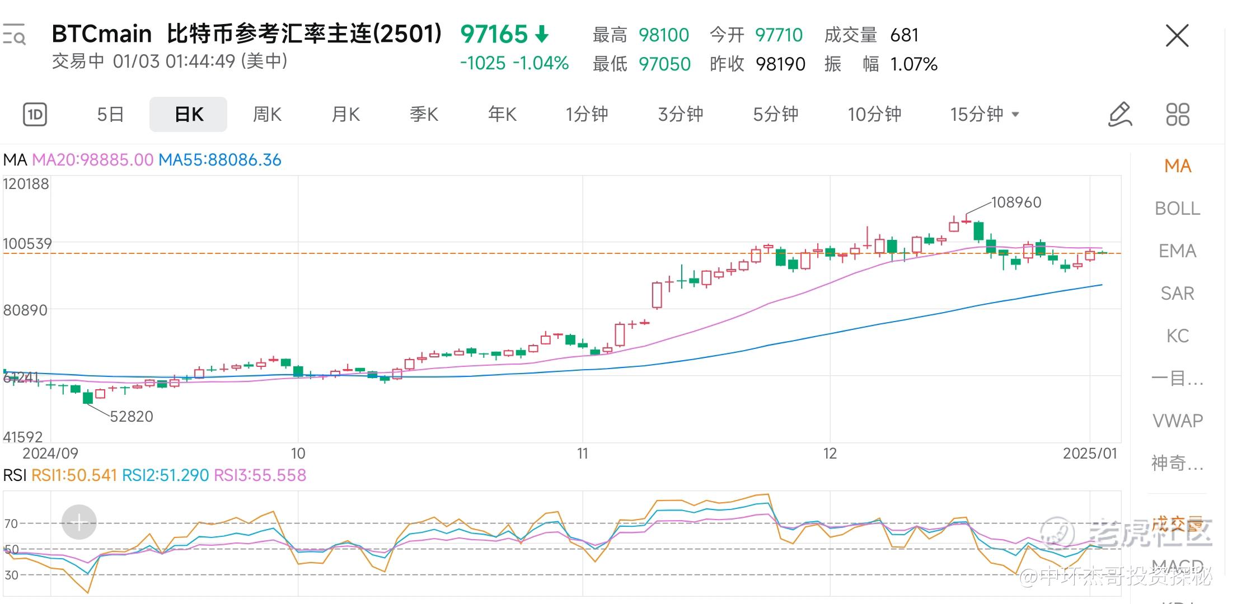Screen dimensions: 1237x604
Task: Open the stock search list icon
Action: pyautogui.click(x=13, y=35)
